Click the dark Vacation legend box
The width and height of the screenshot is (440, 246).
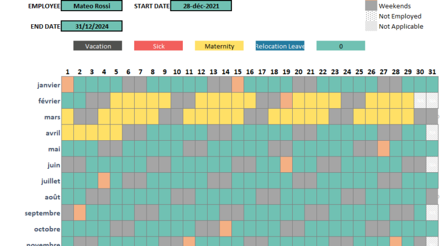click(98, 46)
